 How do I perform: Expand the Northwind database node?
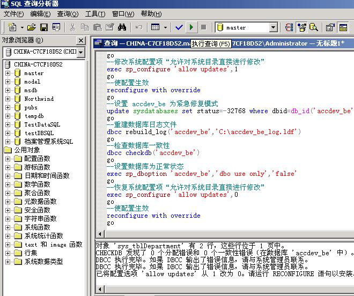[x=8, y=99]
